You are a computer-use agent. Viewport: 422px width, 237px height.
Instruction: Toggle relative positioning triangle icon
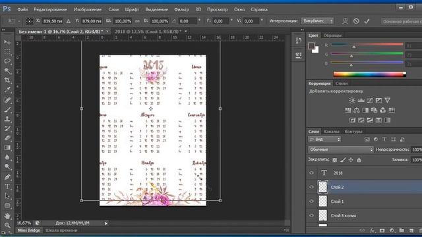69,21
